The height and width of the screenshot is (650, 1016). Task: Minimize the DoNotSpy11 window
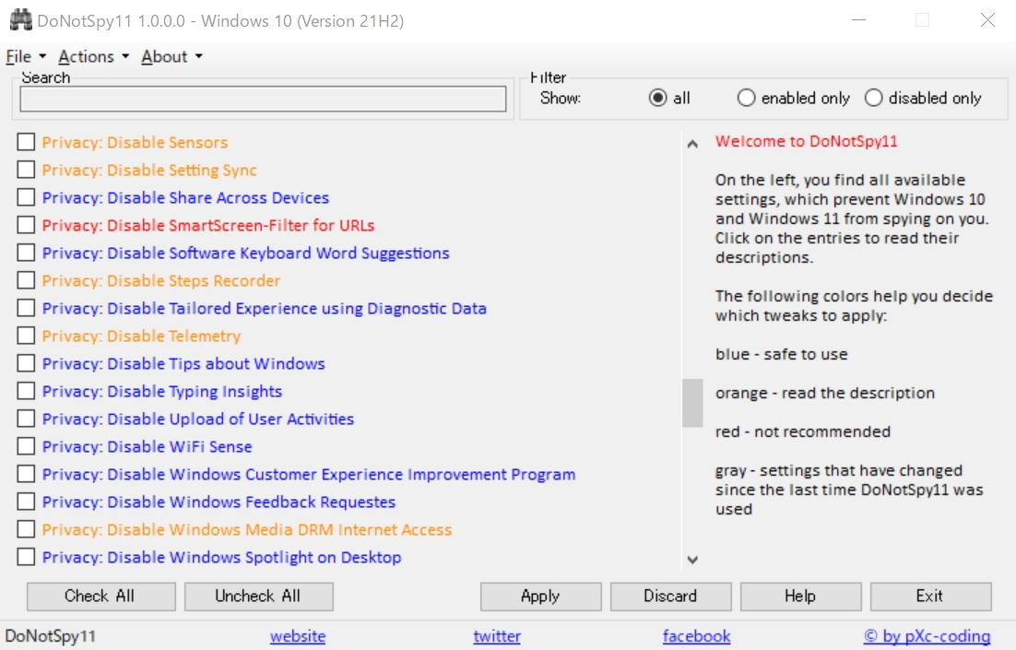(x=859, y=20)
